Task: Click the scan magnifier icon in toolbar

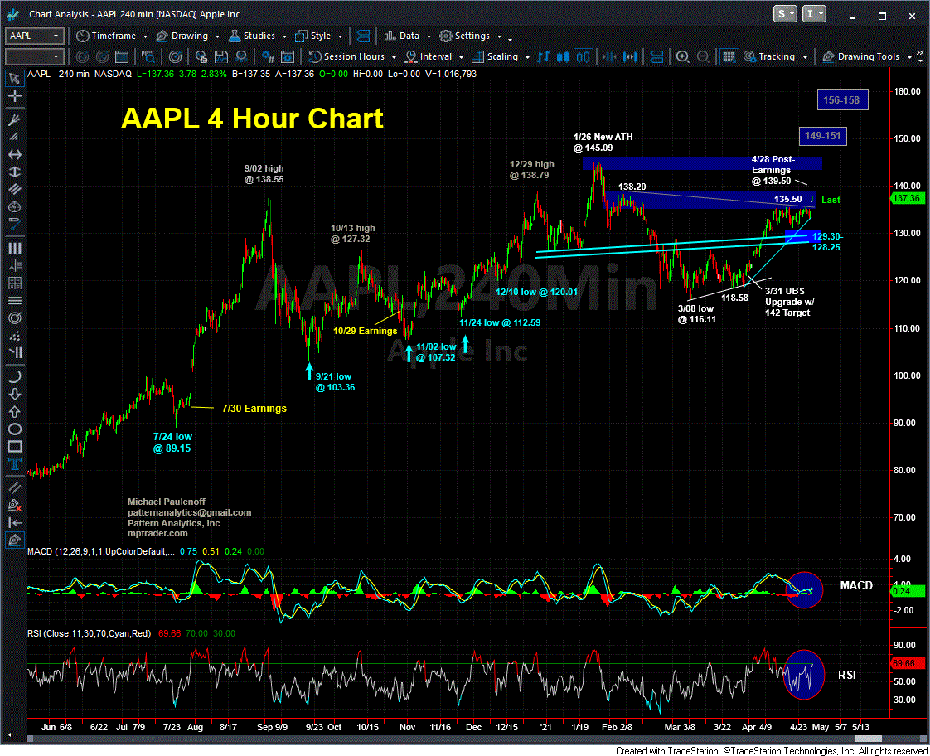Action: [x=148, y=57]
